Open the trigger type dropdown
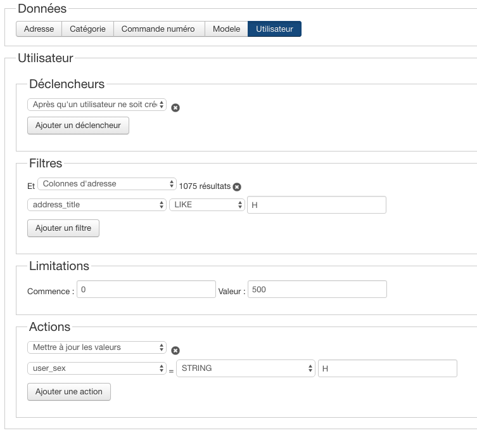 pos(97,105)
